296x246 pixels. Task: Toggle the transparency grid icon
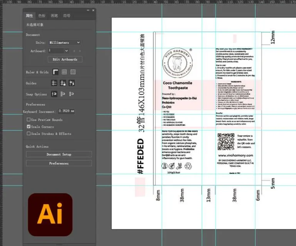click(73, 72)
